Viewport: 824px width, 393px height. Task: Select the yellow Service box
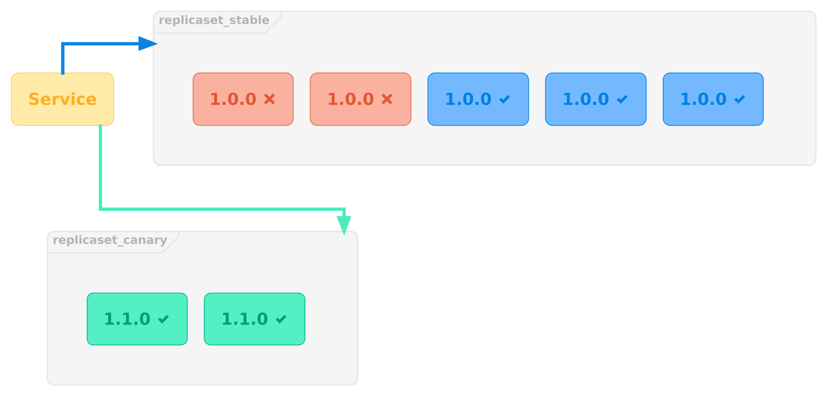coord(63,99)
